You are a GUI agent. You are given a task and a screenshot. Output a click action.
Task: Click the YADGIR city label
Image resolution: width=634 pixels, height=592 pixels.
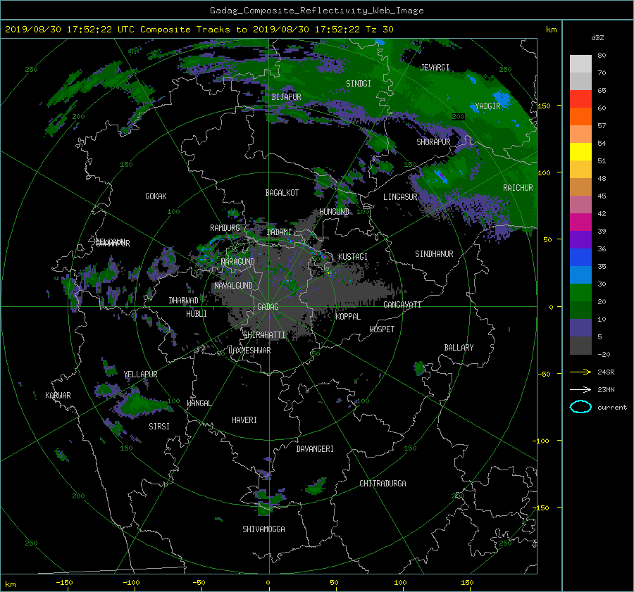pyautogui.click(x=487, y=106)
